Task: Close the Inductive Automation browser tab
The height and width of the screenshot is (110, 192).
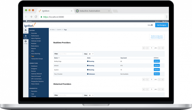Action: coord(109,11)
